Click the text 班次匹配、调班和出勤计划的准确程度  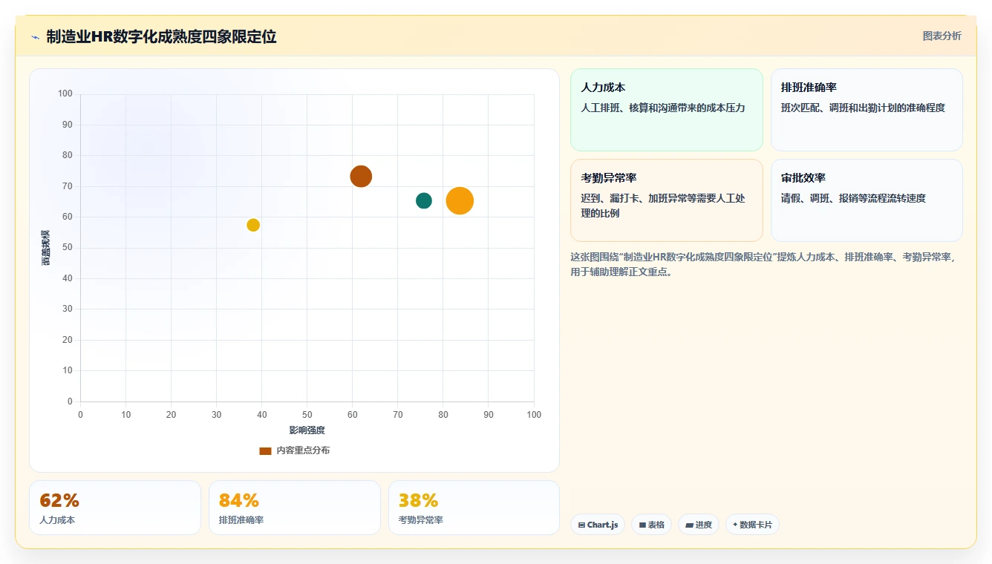[863, 108]
